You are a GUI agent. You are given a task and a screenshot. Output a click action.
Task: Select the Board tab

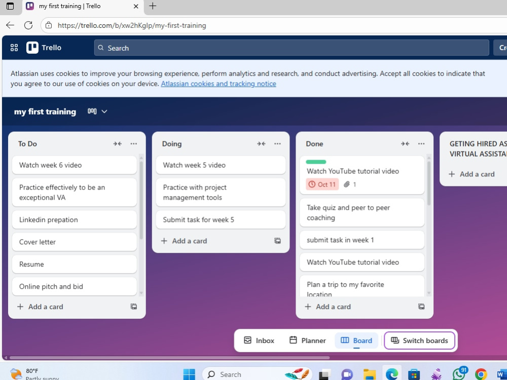tap(356, 340)
